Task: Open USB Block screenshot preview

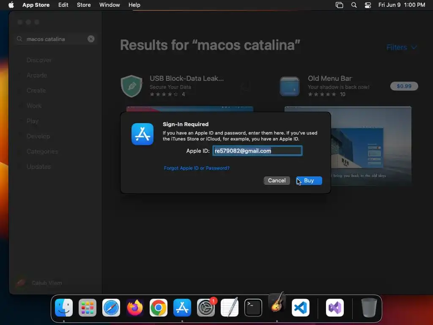Action: pyautogui.click(x=190, y=109)
